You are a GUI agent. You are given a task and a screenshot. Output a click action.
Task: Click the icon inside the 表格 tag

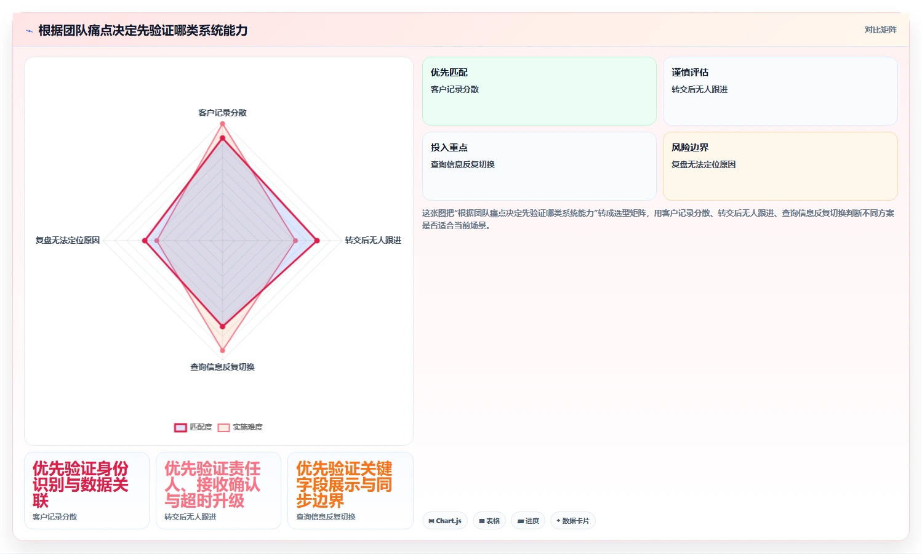[482, 521]
